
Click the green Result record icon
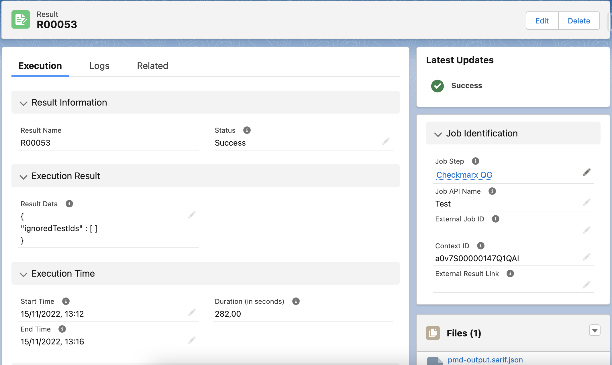tap(21, 19)
